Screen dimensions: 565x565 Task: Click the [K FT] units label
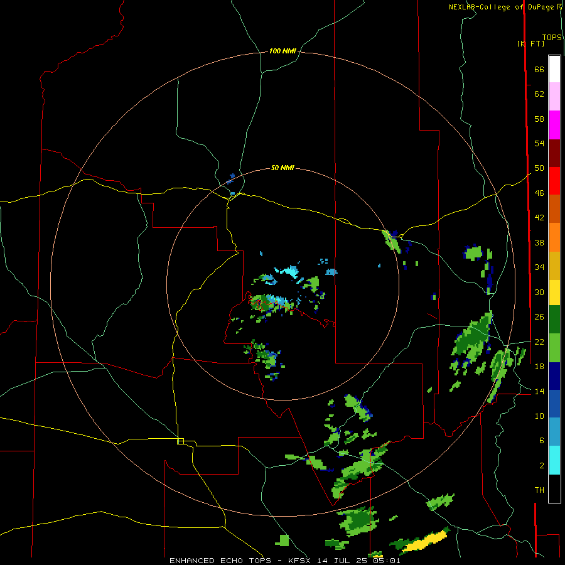pyautogui.click(x=530, y=43)
